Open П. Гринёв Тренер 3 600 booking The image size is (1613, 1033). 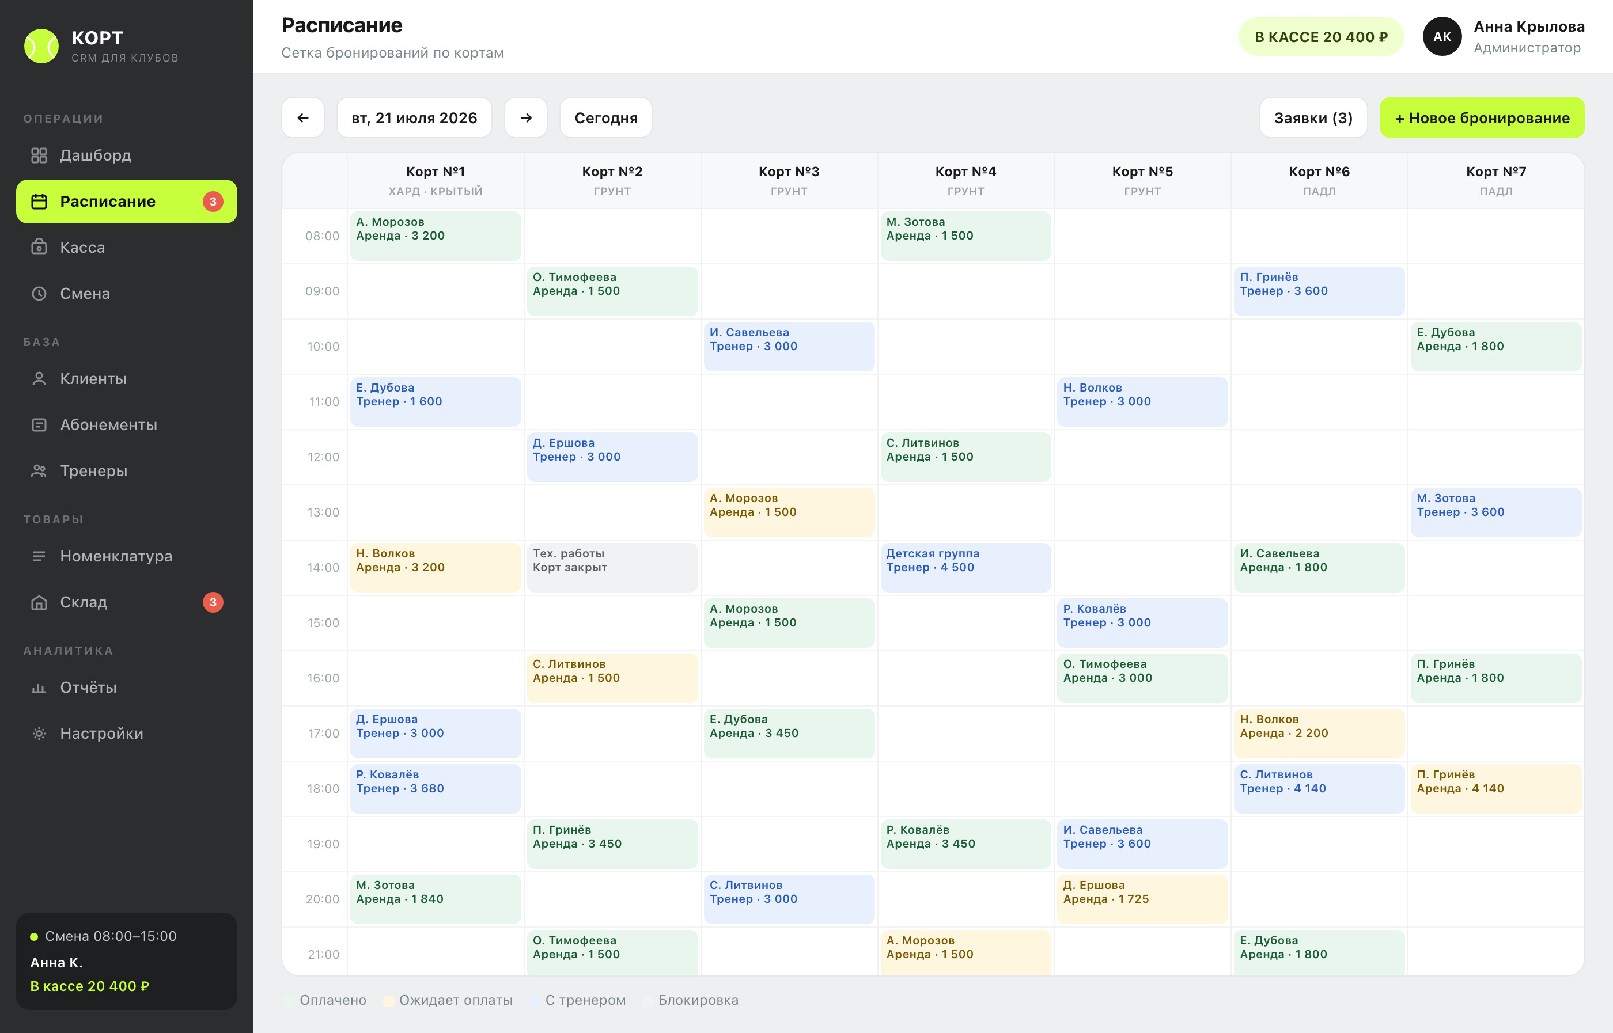pyautogui.click(x=1319, y=291)
